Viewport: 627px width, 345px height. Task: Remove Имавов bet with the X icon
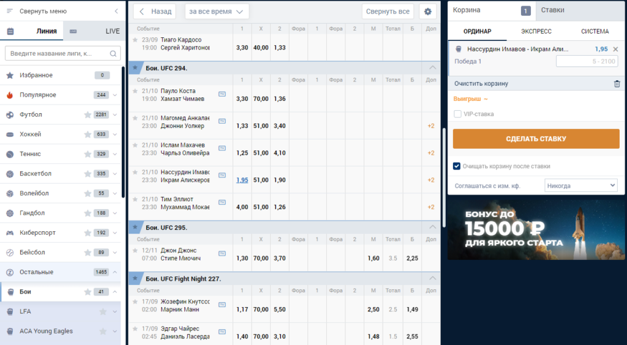point(615,49)
